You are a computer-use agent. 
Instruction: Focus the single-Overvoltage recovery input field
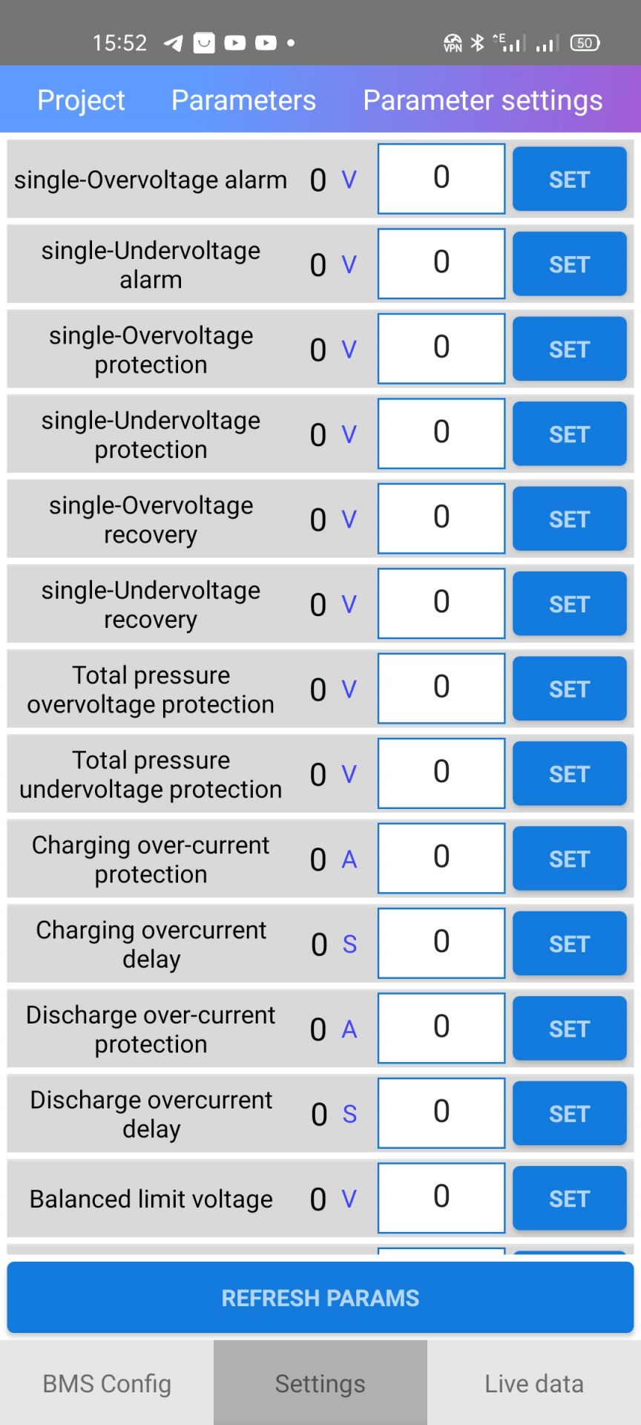tap(441, 518)
